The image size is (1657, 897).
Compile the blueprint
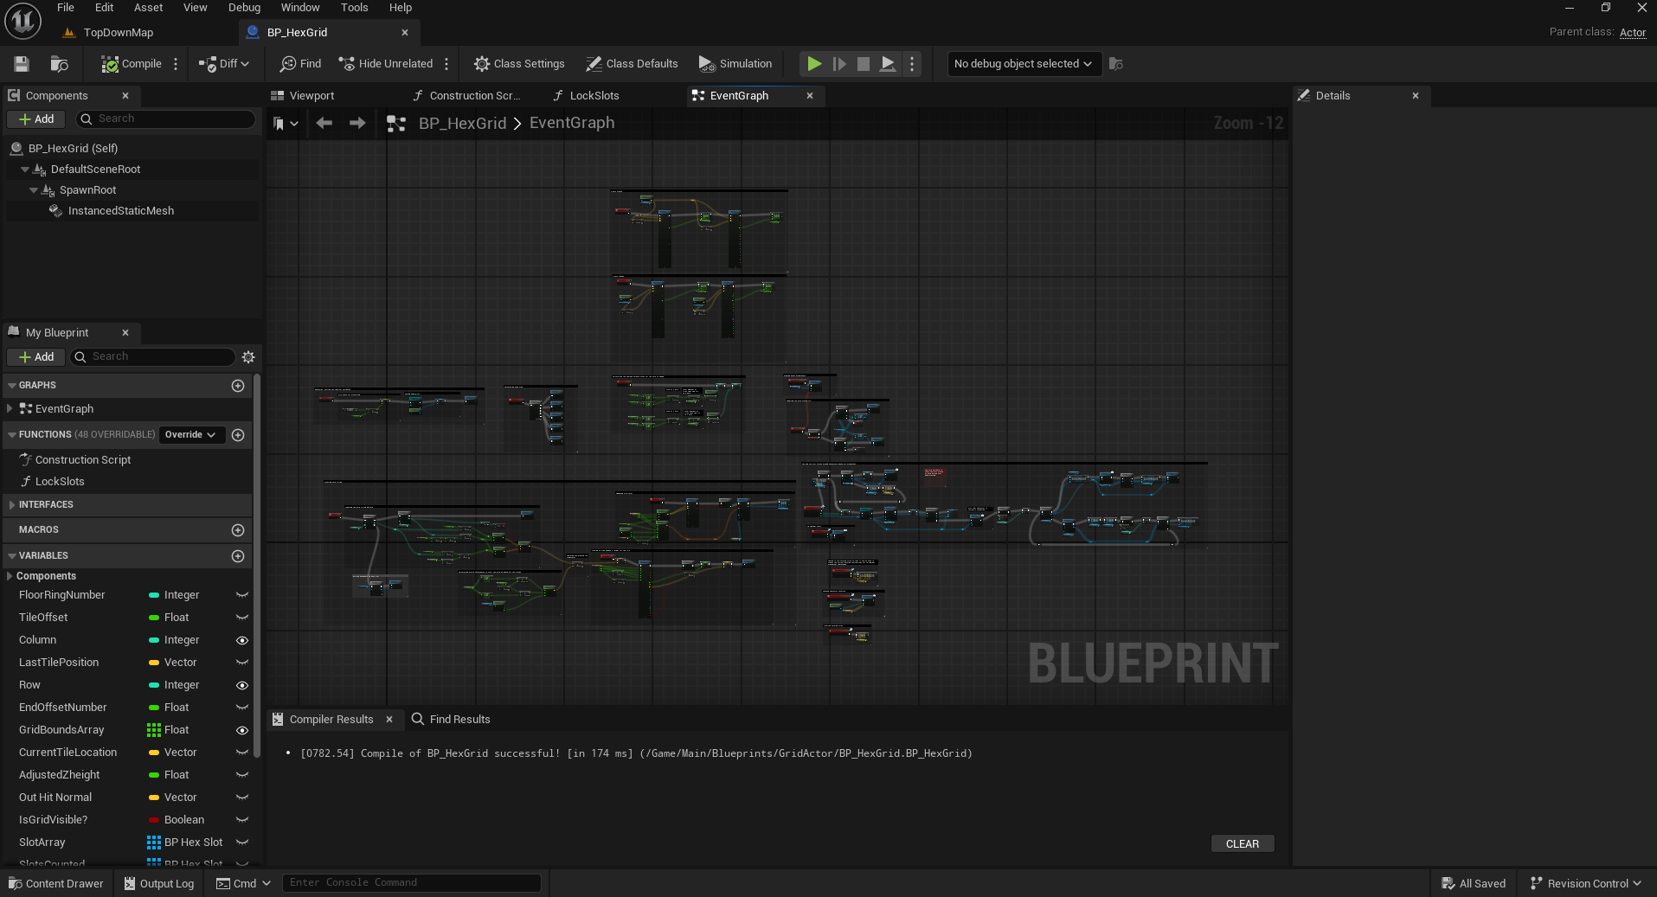[x=132, y=64]
